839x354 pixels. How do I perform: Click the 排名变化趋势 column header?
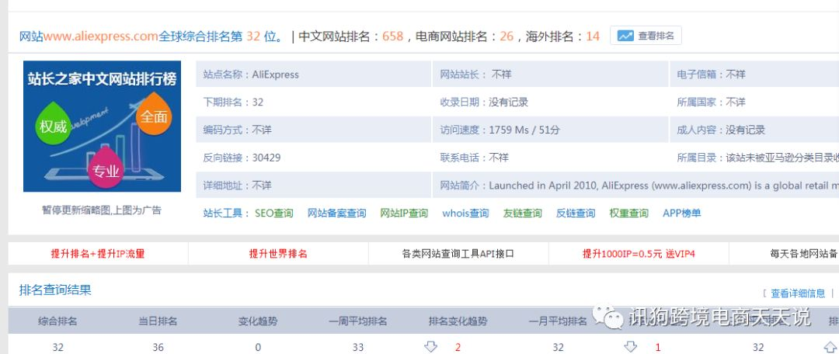[458, 321]
